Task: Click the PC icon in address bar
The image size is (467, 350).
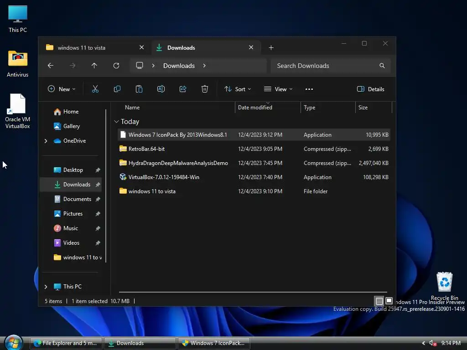Action: point(140,66)
